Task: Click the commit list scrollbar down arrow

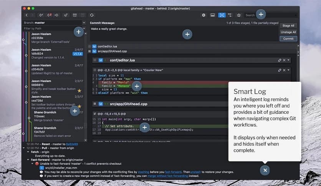Action: 86,140
